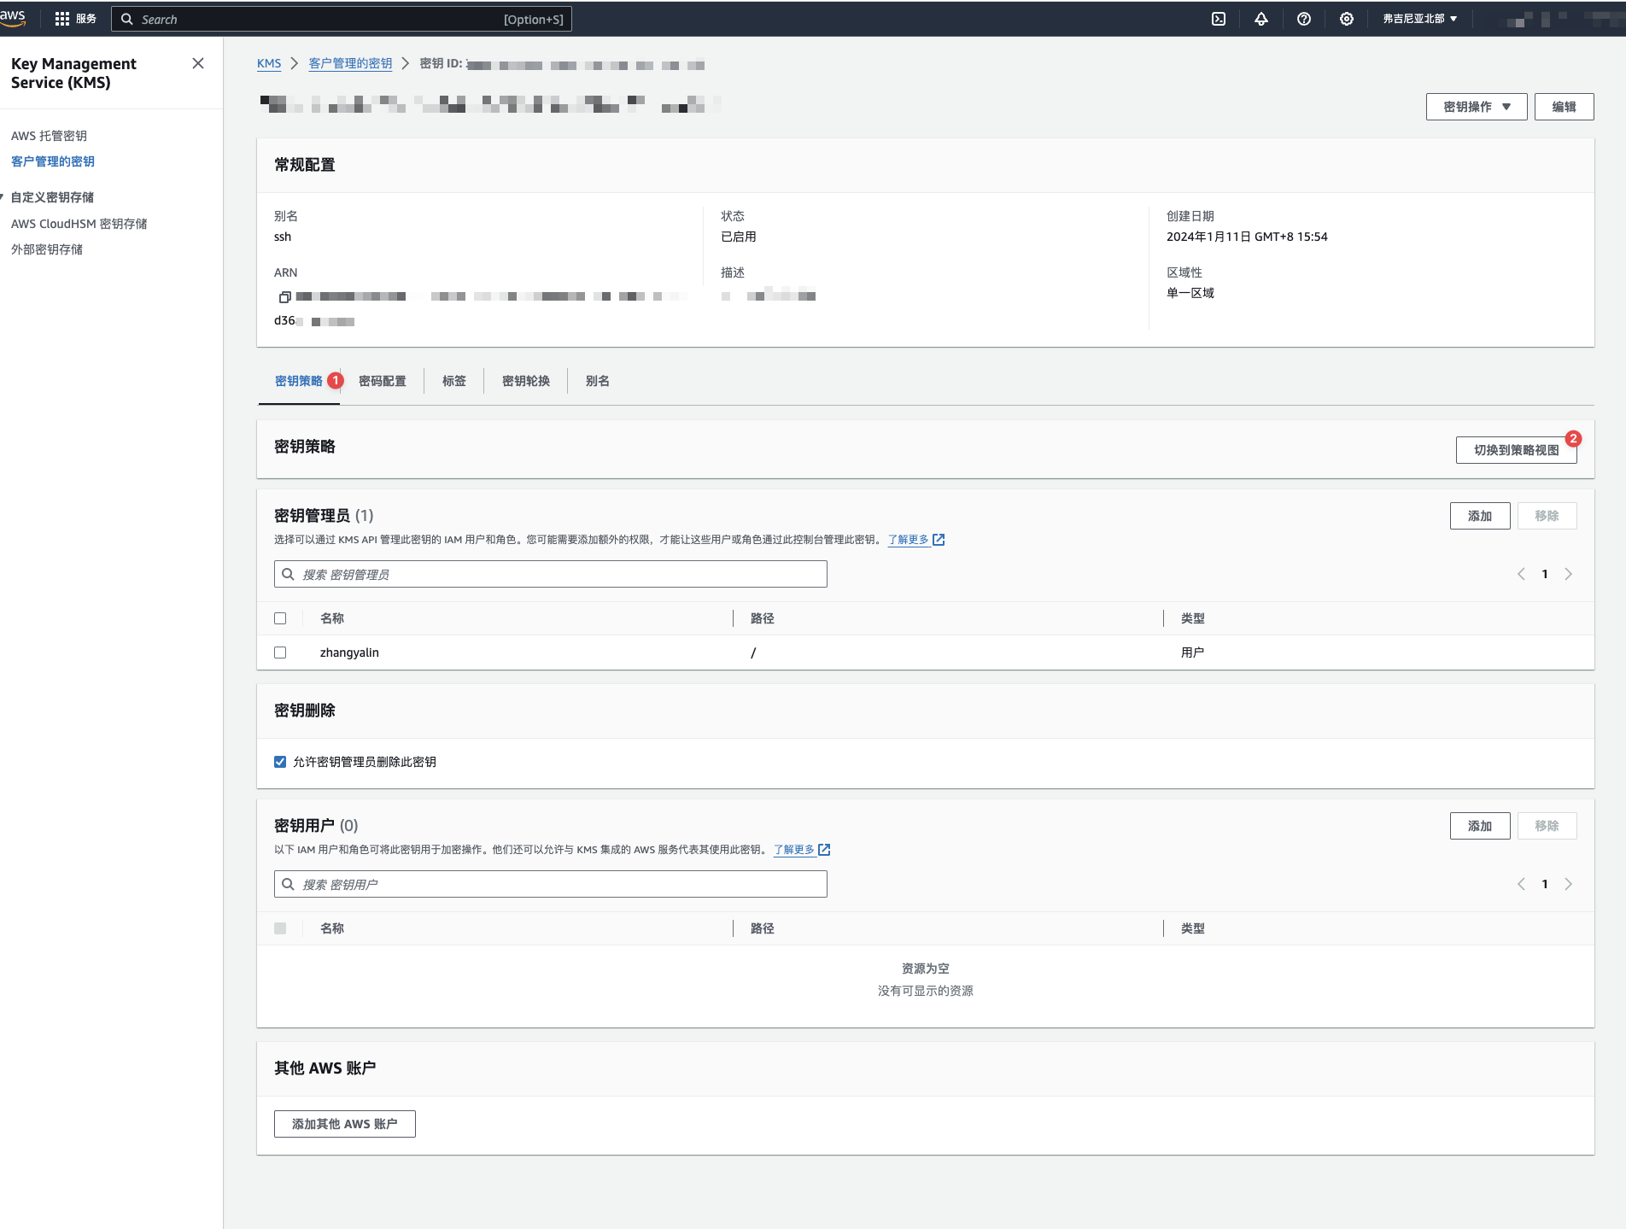Check the zhangyalin row checkbox
The width and height of the screenshot is (1626, 1229).
point(280,653)
